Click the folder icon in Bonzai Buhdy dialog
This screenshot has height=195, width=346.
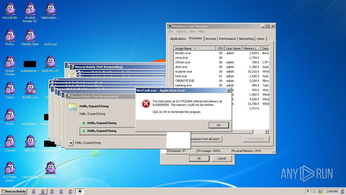pyautogui.click(x=72, y=107)
